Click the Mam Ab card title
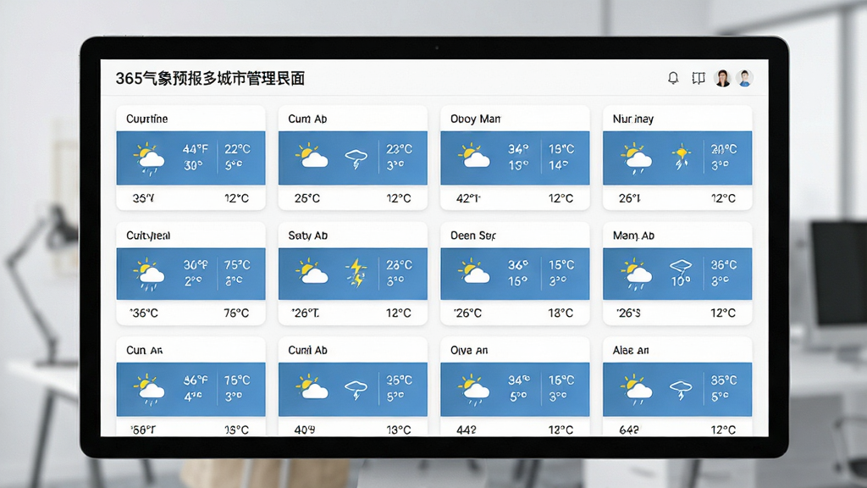 click(x=633, y=236)
